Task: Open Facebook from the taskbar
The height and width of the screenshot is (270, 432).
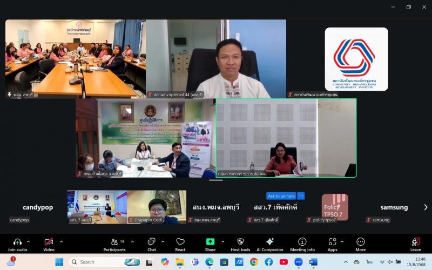Action: pos(268,262)
